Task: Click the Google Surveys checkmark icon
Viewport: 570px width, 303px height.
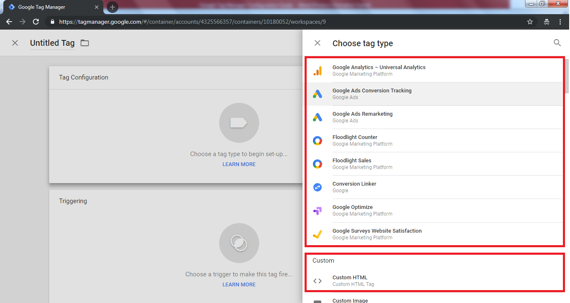Action: [x=317, y=234]
